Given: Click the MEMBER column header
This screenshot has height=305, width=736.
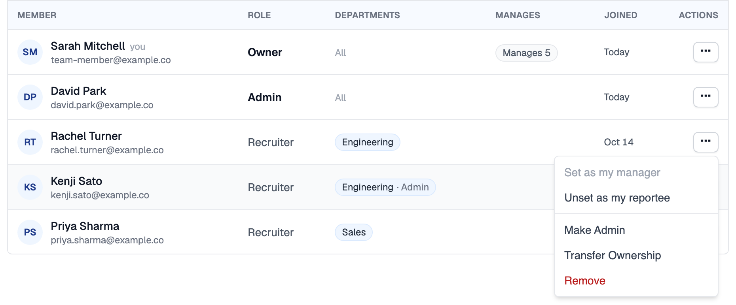Looking at the screenshot, I should [37, 15].
